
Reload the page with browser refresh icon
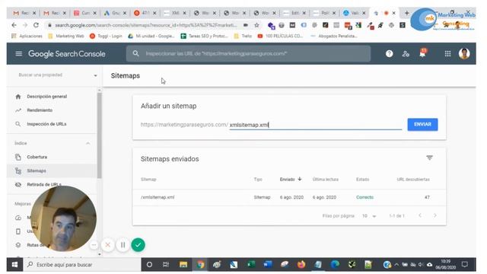36,25
